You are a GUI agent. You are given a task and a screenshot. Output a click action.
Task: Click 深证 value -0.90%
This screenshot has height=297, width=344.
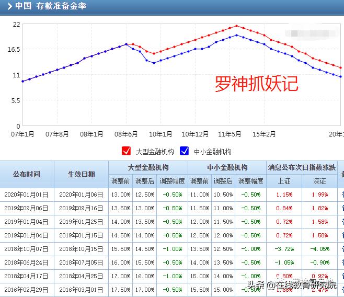tap(320, 262)
